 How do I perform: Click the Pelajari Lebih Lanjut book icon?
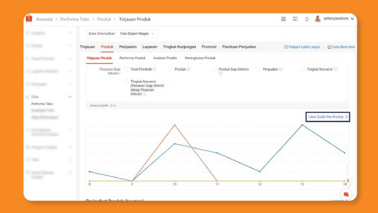coord(286,47)
